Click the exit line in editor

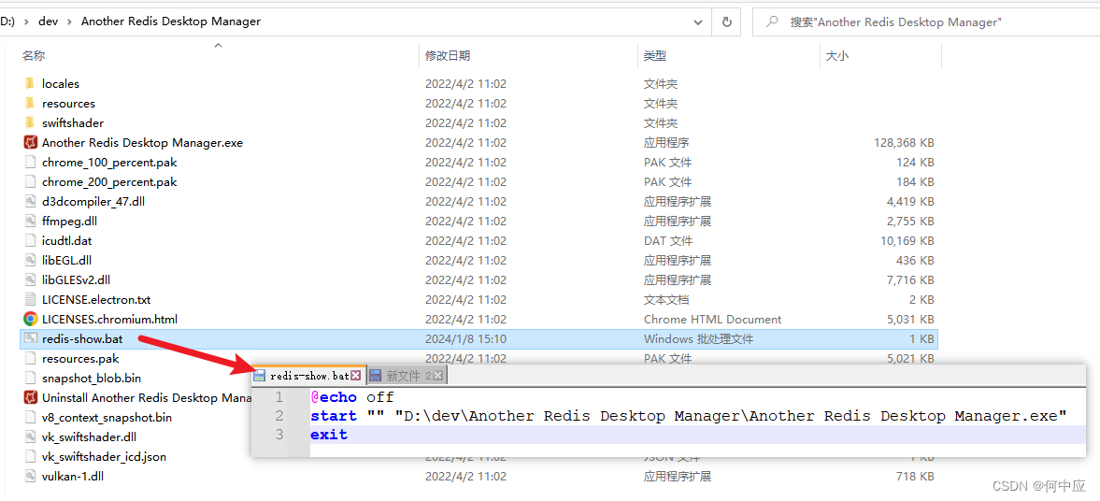click(329, 435)
